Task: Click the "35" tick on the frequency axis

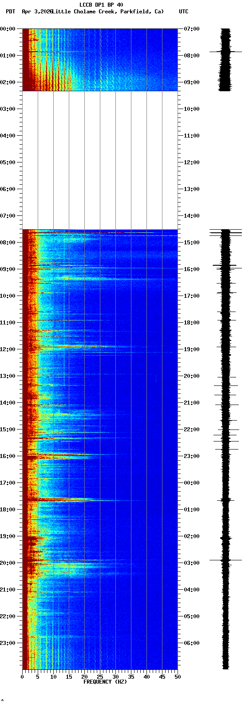Action: coord(131,677)
